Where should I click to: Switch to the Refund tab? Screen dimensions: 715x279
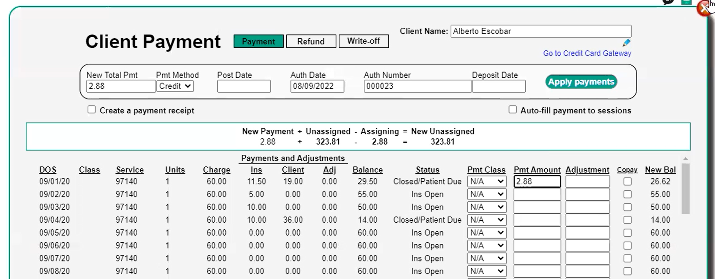311,41
